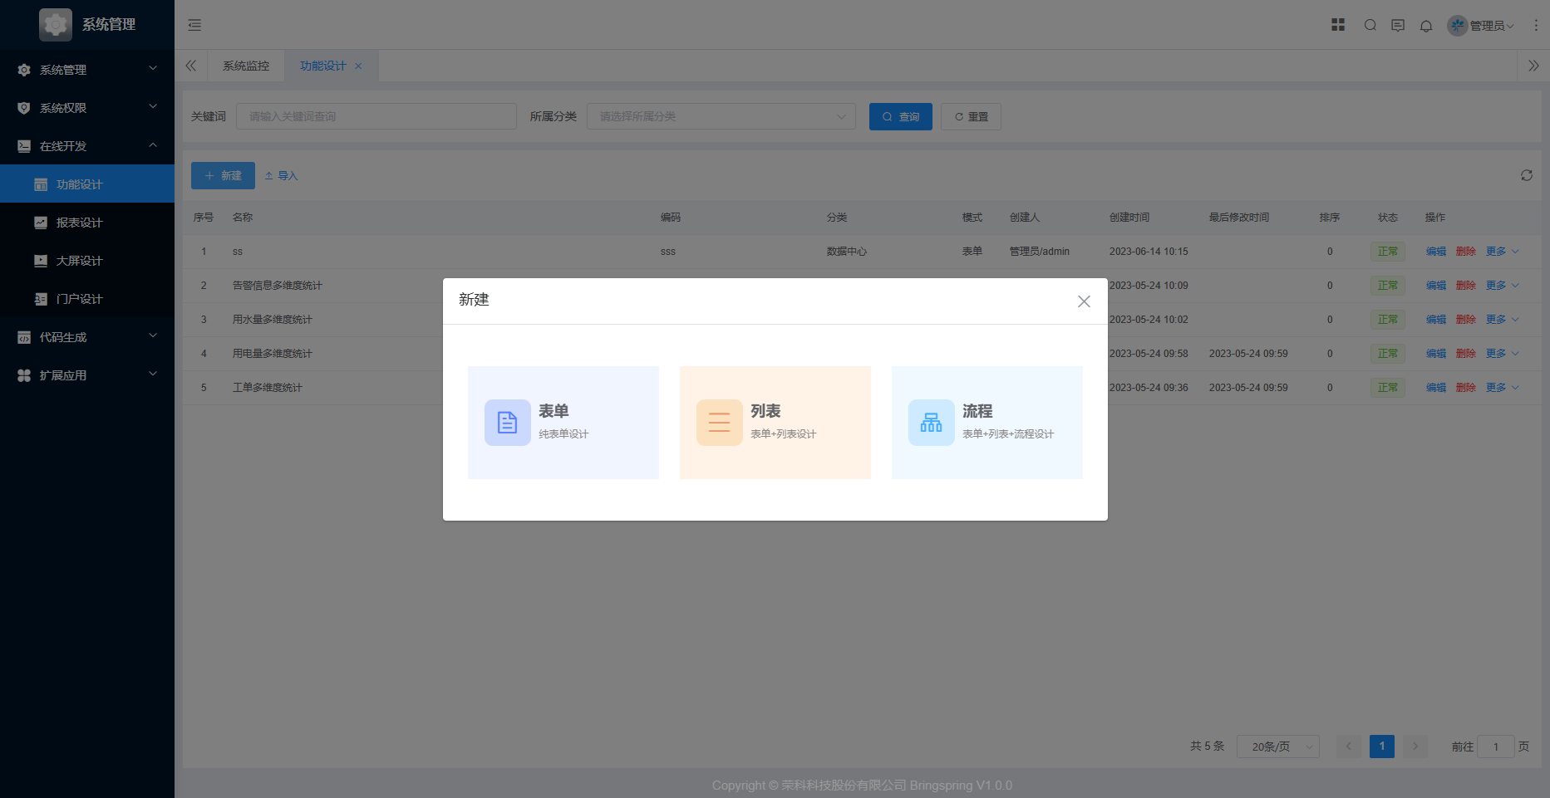Screen dimensions: 1550x798
Task: Click the search magnifier icon in header
Action: coord(1370,25)
